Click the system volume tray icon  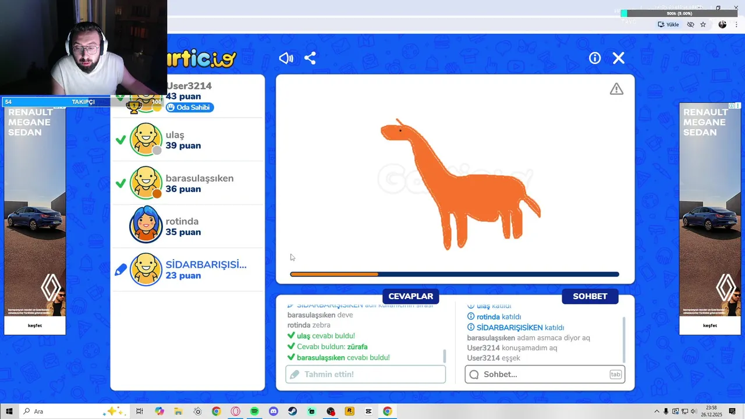[694, 411]
